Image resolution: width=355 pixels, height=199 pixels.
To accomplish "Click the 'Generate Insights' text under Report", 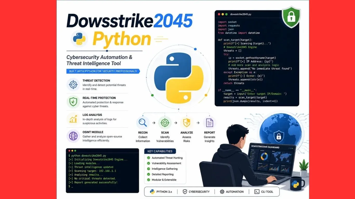I will (209, 139).
